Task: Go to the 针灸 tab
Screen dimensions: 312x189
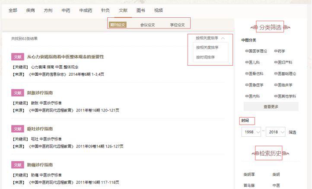Action: point(105,10)
